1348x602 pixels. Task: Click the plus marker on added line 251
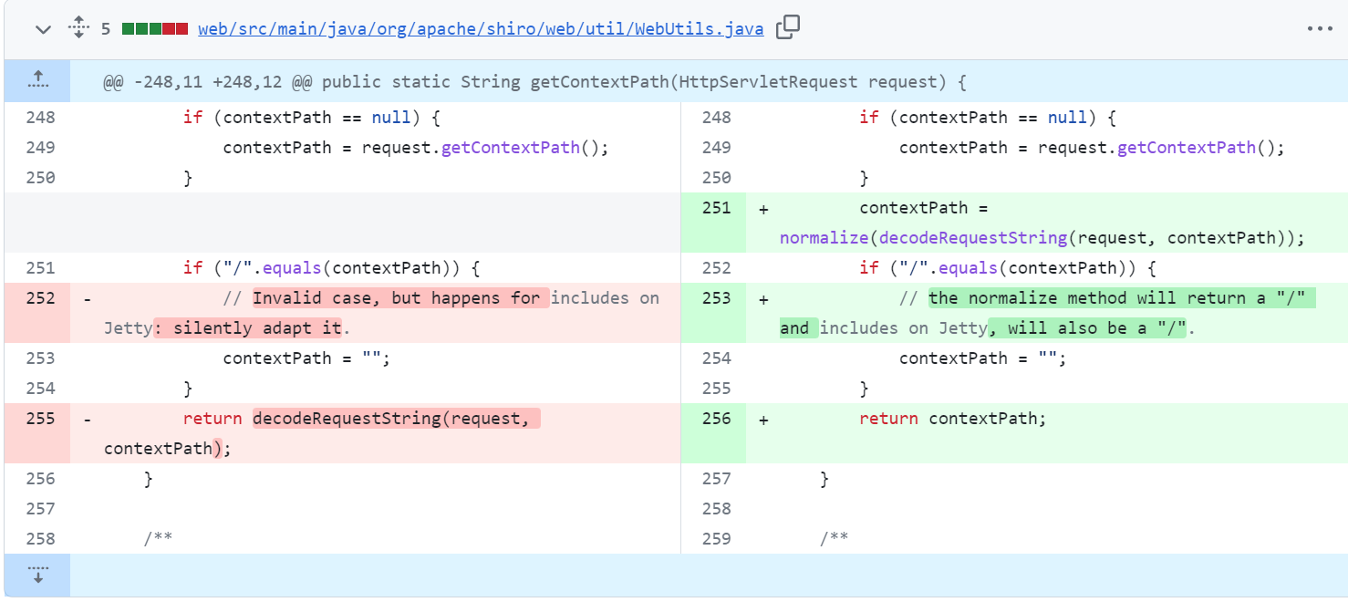763,209
